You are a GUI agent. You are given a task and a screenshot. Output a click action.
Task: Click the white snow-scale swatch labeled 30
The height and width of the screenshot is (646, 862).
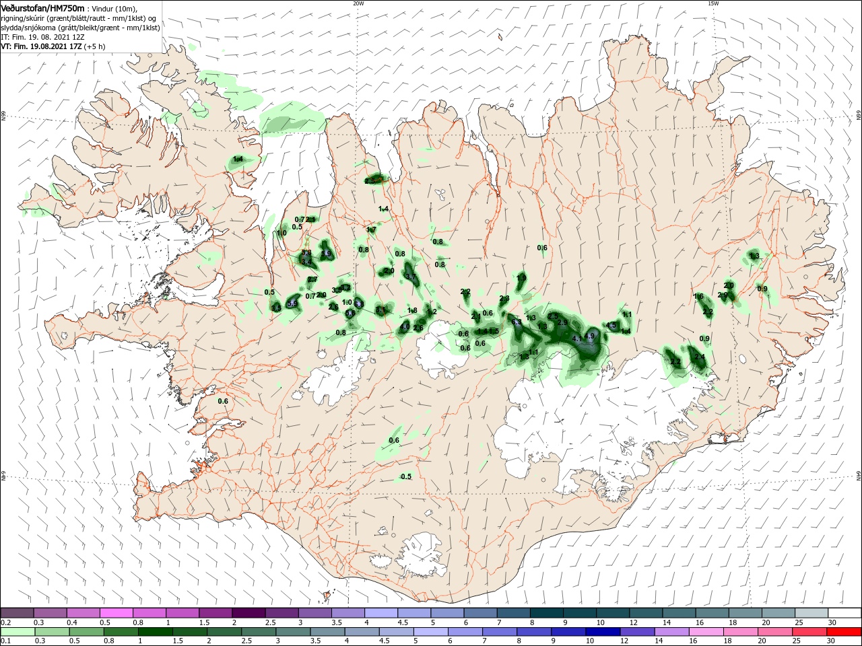pyautogui.click(x=844, y=613)
